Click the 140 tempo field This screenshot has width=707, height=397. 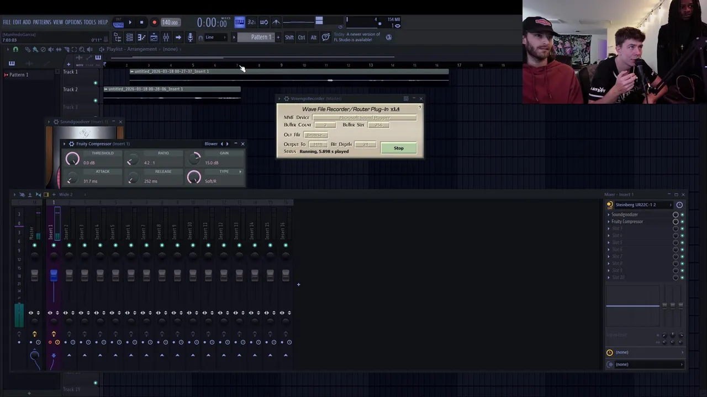[170, 23]
